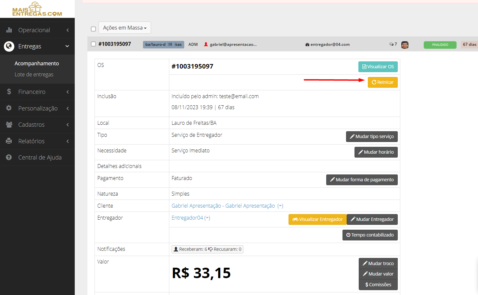Viewport: 478px width, 295px height.
Task: Expand Entregador04 details with (+)
Action: click(x=207, y=218)
